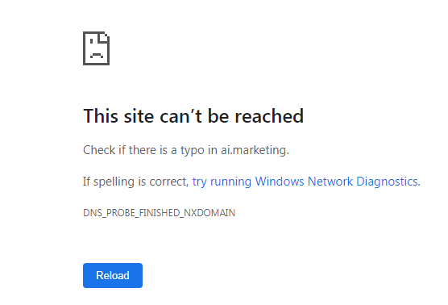This screenshot has height=305, width=448.
Task: Click the word "Diagnostics" in the blue link
Action: [x=387, y=182]
